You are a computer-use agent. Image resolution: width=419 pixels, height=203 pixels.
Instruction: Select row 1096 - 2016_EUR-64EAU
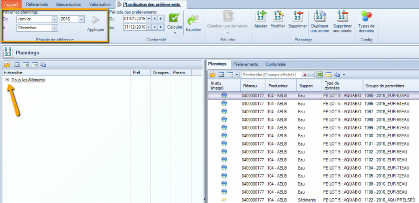tap(313, 103)
